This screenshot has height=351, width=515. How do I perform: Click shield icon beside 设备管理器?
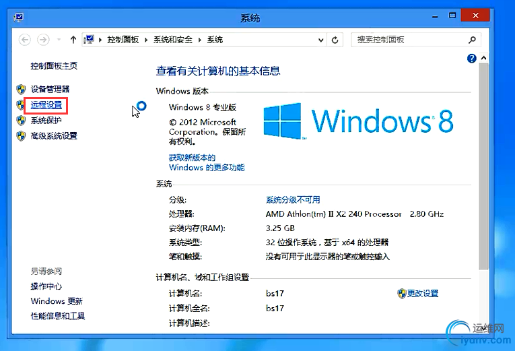[21, 89]
